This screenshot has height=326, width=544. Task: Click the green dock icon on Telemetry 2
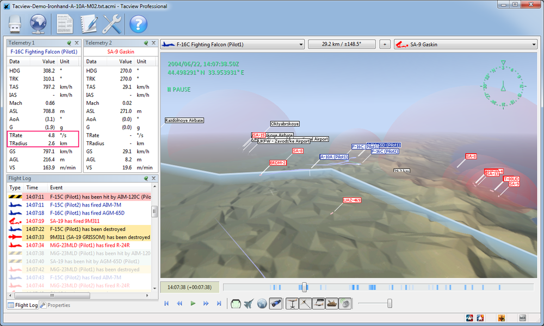pyautogui.click(x=146, y=43)
